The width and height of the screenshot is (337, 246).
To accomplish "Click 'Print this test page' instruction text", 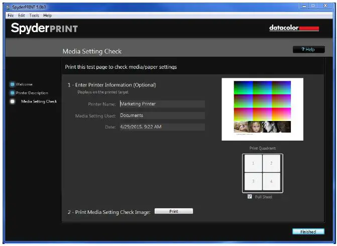I will point(121,67).
